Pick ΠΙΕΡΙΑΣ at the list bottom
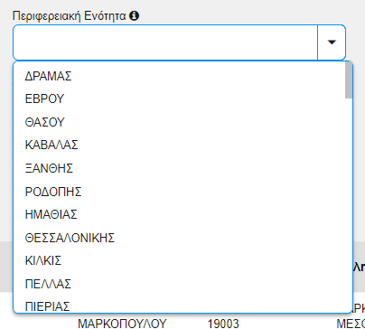365x329 pixels. (182, 305)
